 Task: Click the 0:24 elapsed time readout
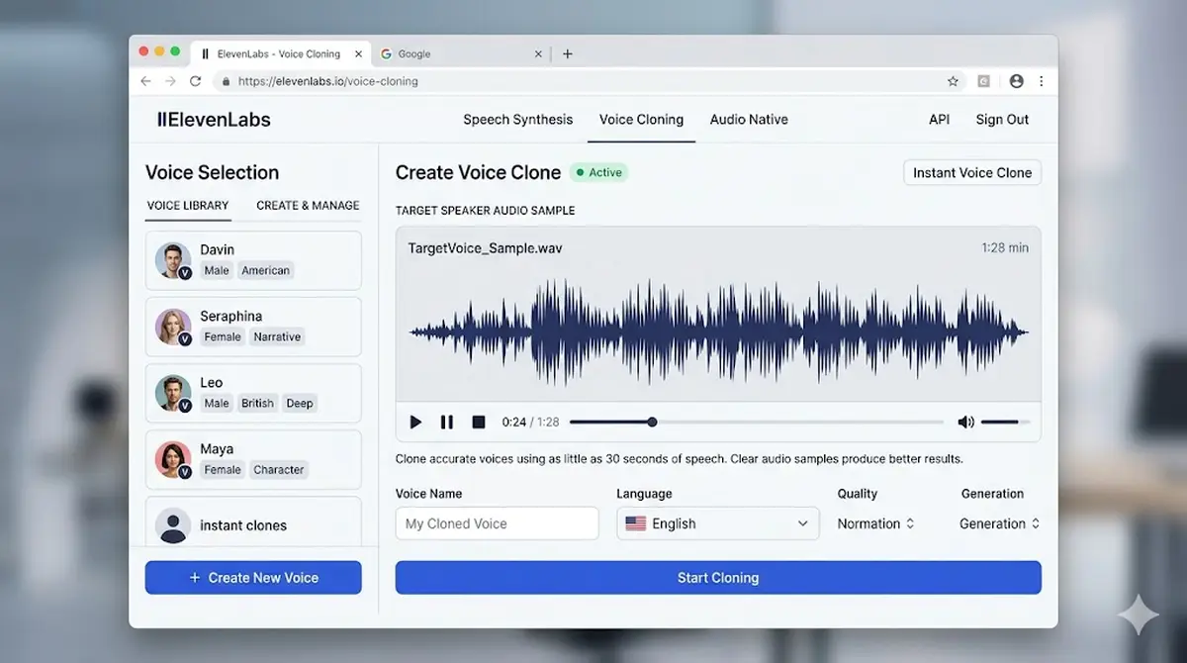click(x=514, y=423)
